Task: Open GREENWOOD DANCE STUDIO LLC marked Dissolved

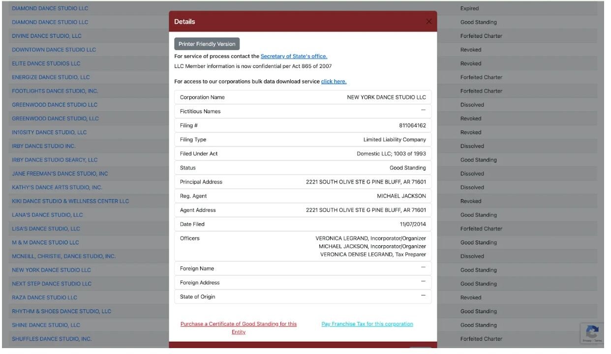Action: click(x=55, y=105)
